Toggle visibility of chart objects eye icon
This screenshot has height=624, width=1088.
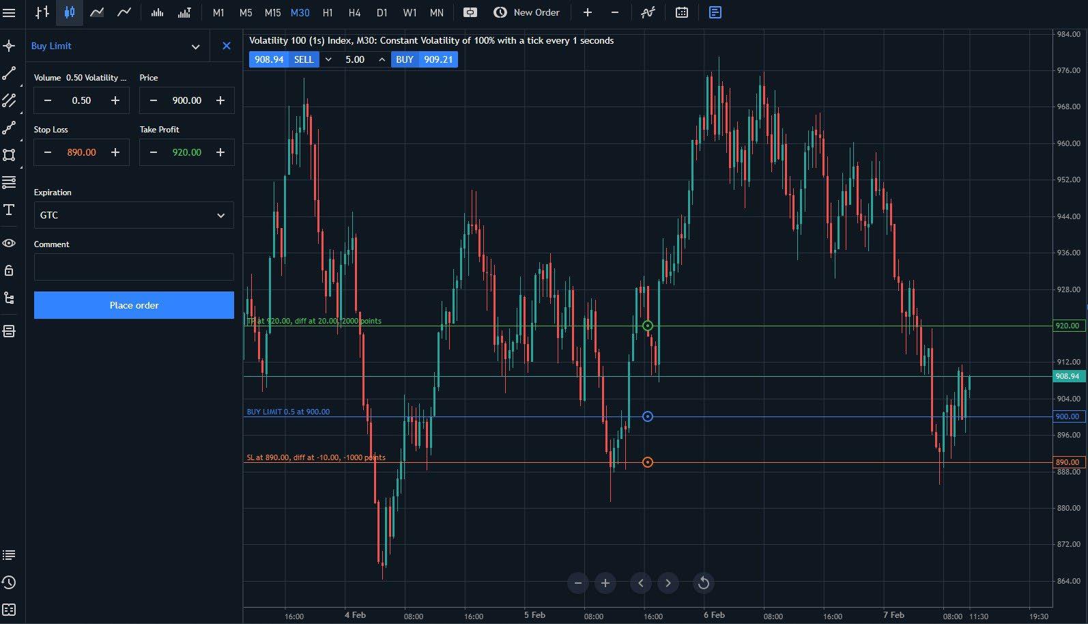tap(9, 243)
